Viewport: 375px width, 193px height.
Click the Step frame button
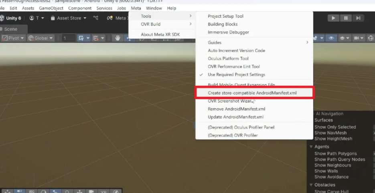[358, 18]
